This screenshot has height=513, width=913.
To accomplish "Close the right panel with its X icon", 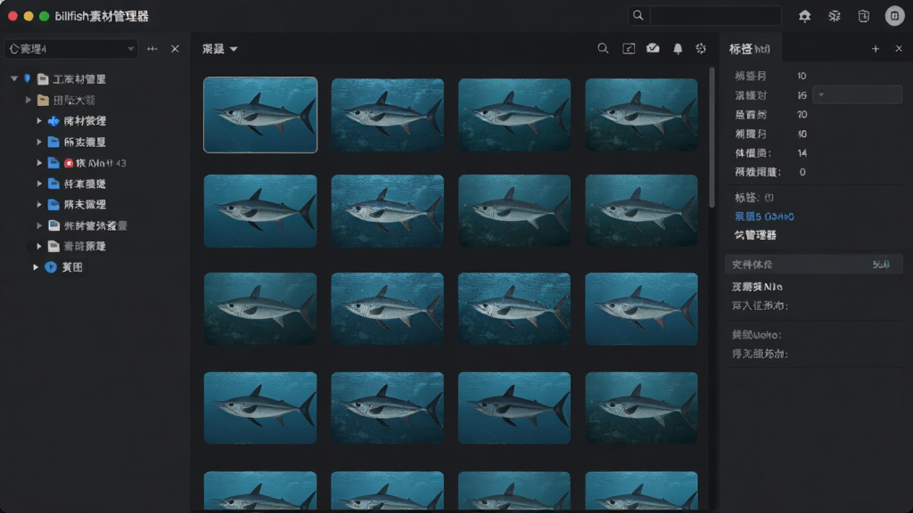I will click(x=899, y=49).
